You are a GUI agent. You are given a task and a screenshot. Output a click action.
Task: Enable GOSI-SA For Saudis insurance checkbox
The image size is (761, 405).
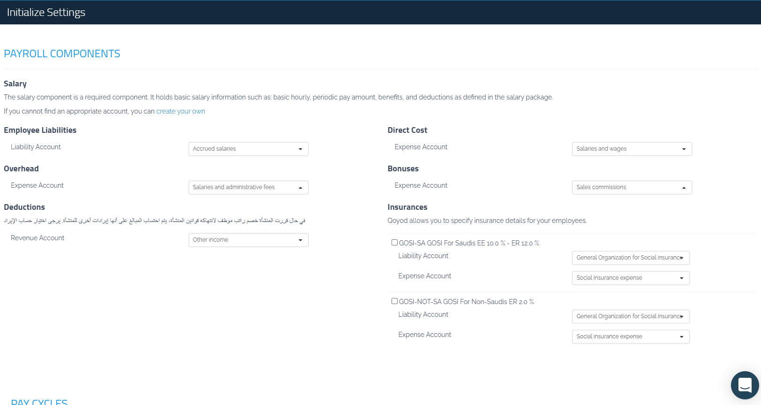click(x=394, y=243)
